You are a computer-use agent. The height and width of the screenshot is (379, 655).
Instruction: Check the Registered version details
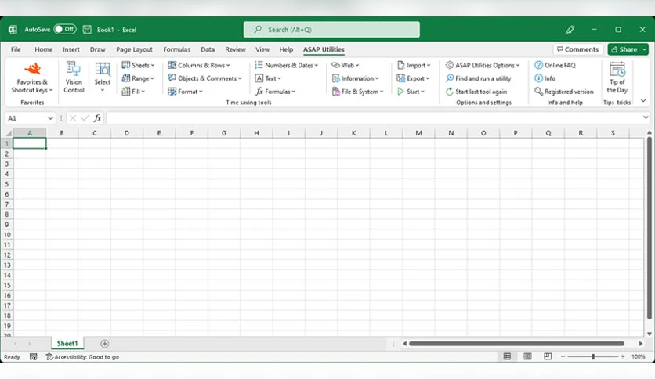564,92
